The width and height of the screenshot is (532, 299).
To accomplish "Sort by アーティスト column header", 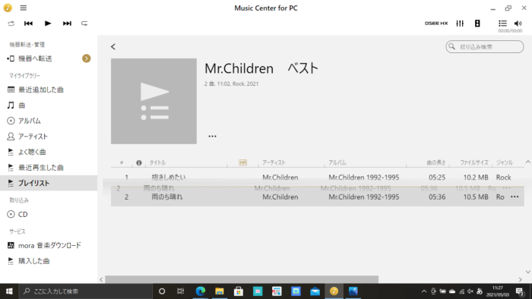I will click(274, 163).
